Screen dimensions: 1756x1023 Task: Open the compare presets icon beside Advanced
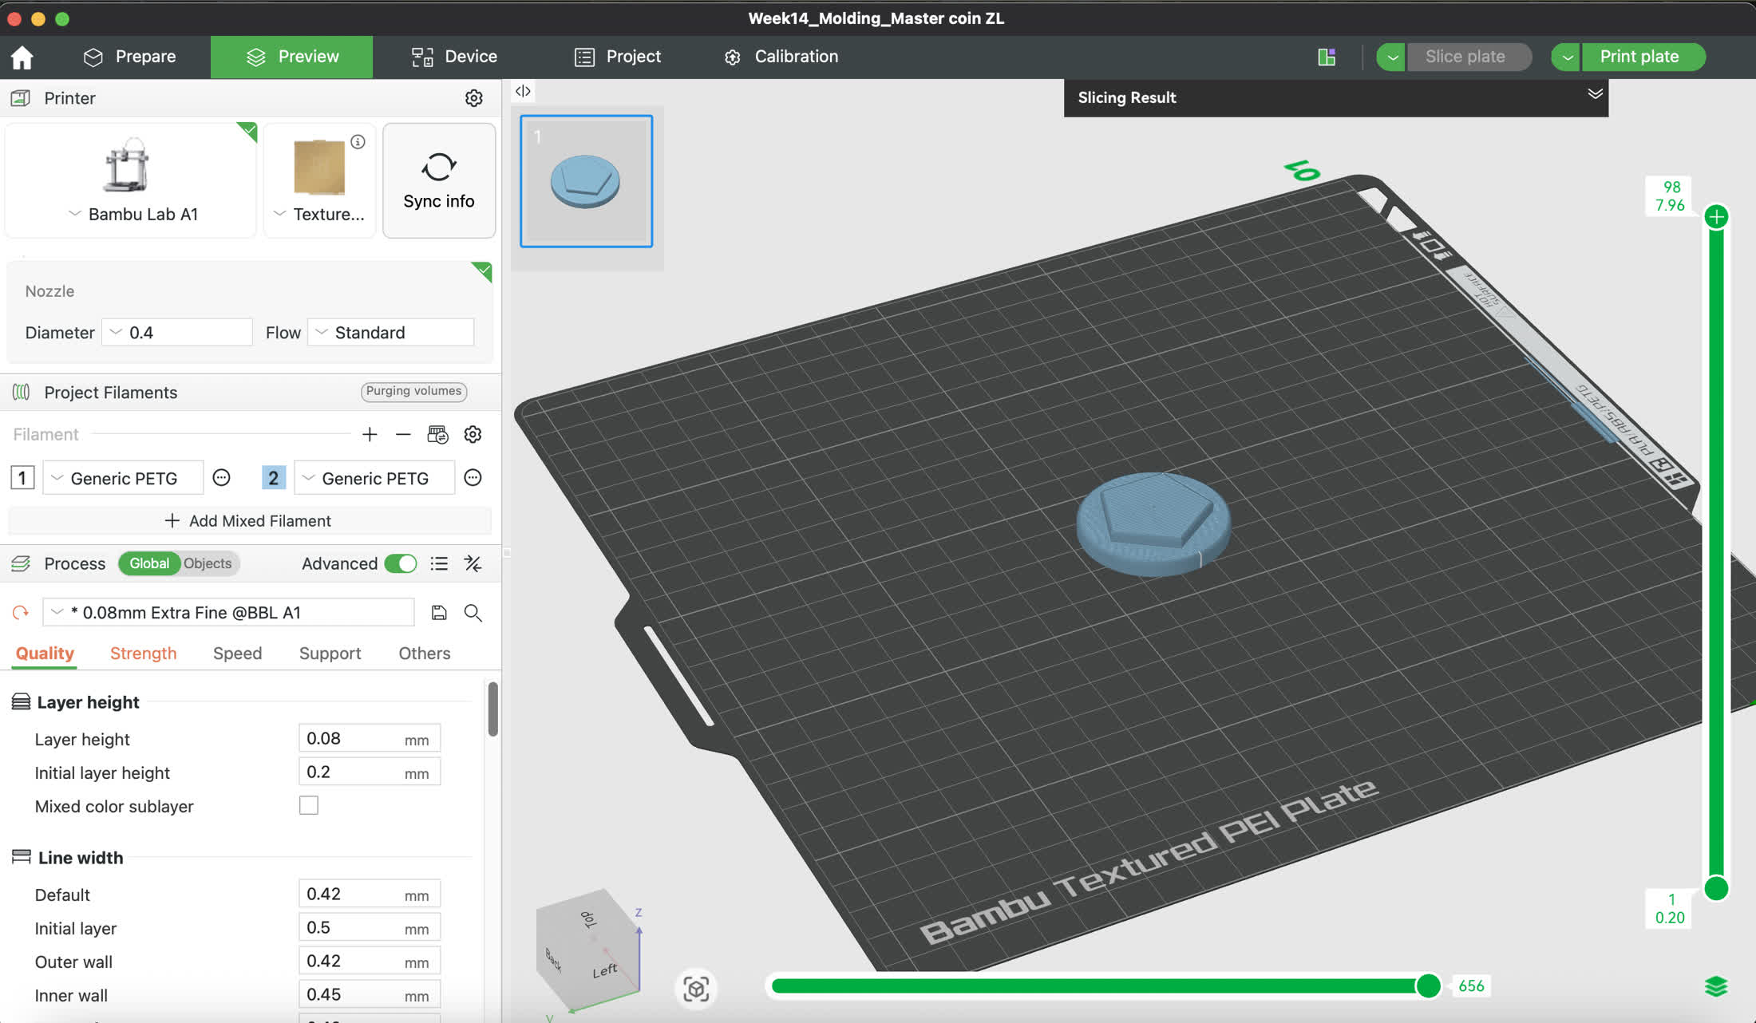(473, 564)
